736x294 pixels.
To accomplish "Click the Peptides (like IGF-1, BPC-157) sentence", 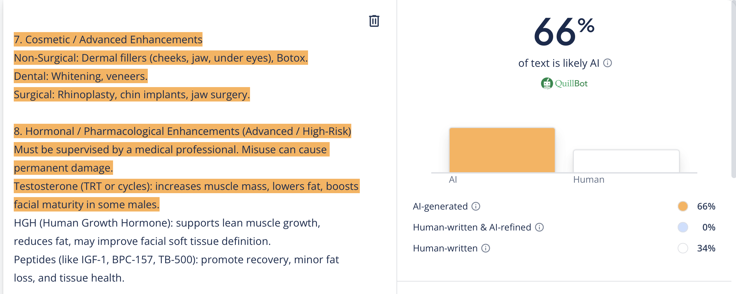I will [x=176, y=260].
